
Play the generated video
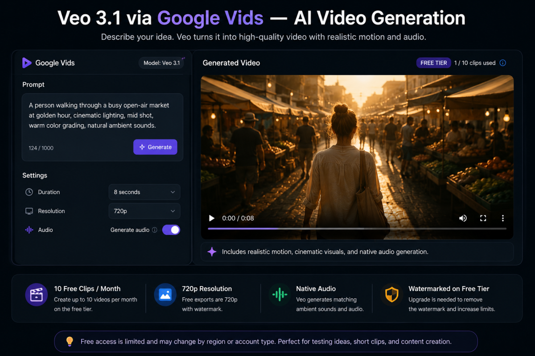click(x=212, y=218)
